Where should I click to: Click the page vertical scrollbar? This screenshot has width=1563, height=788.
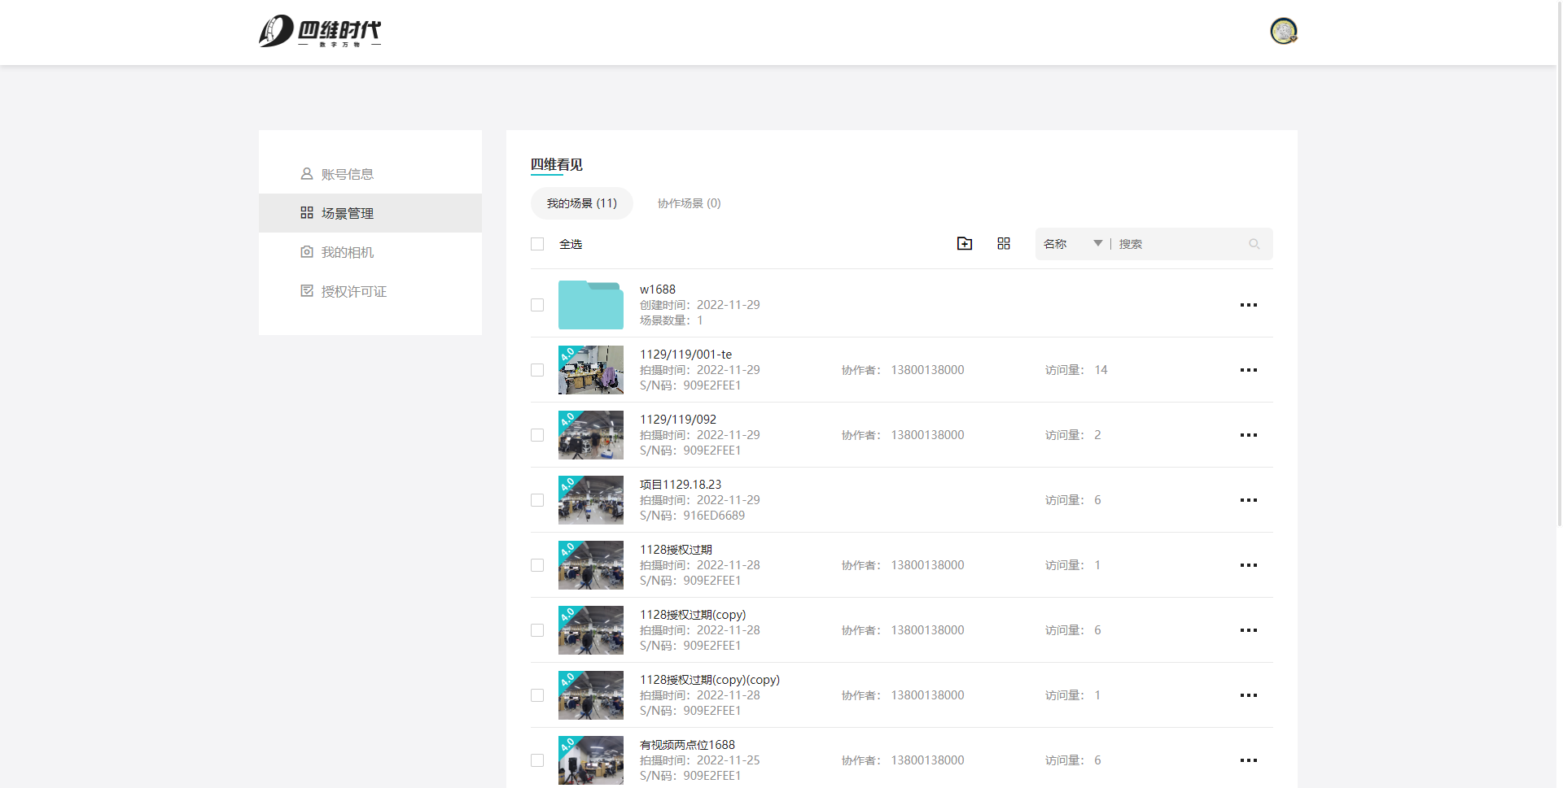1558,260
